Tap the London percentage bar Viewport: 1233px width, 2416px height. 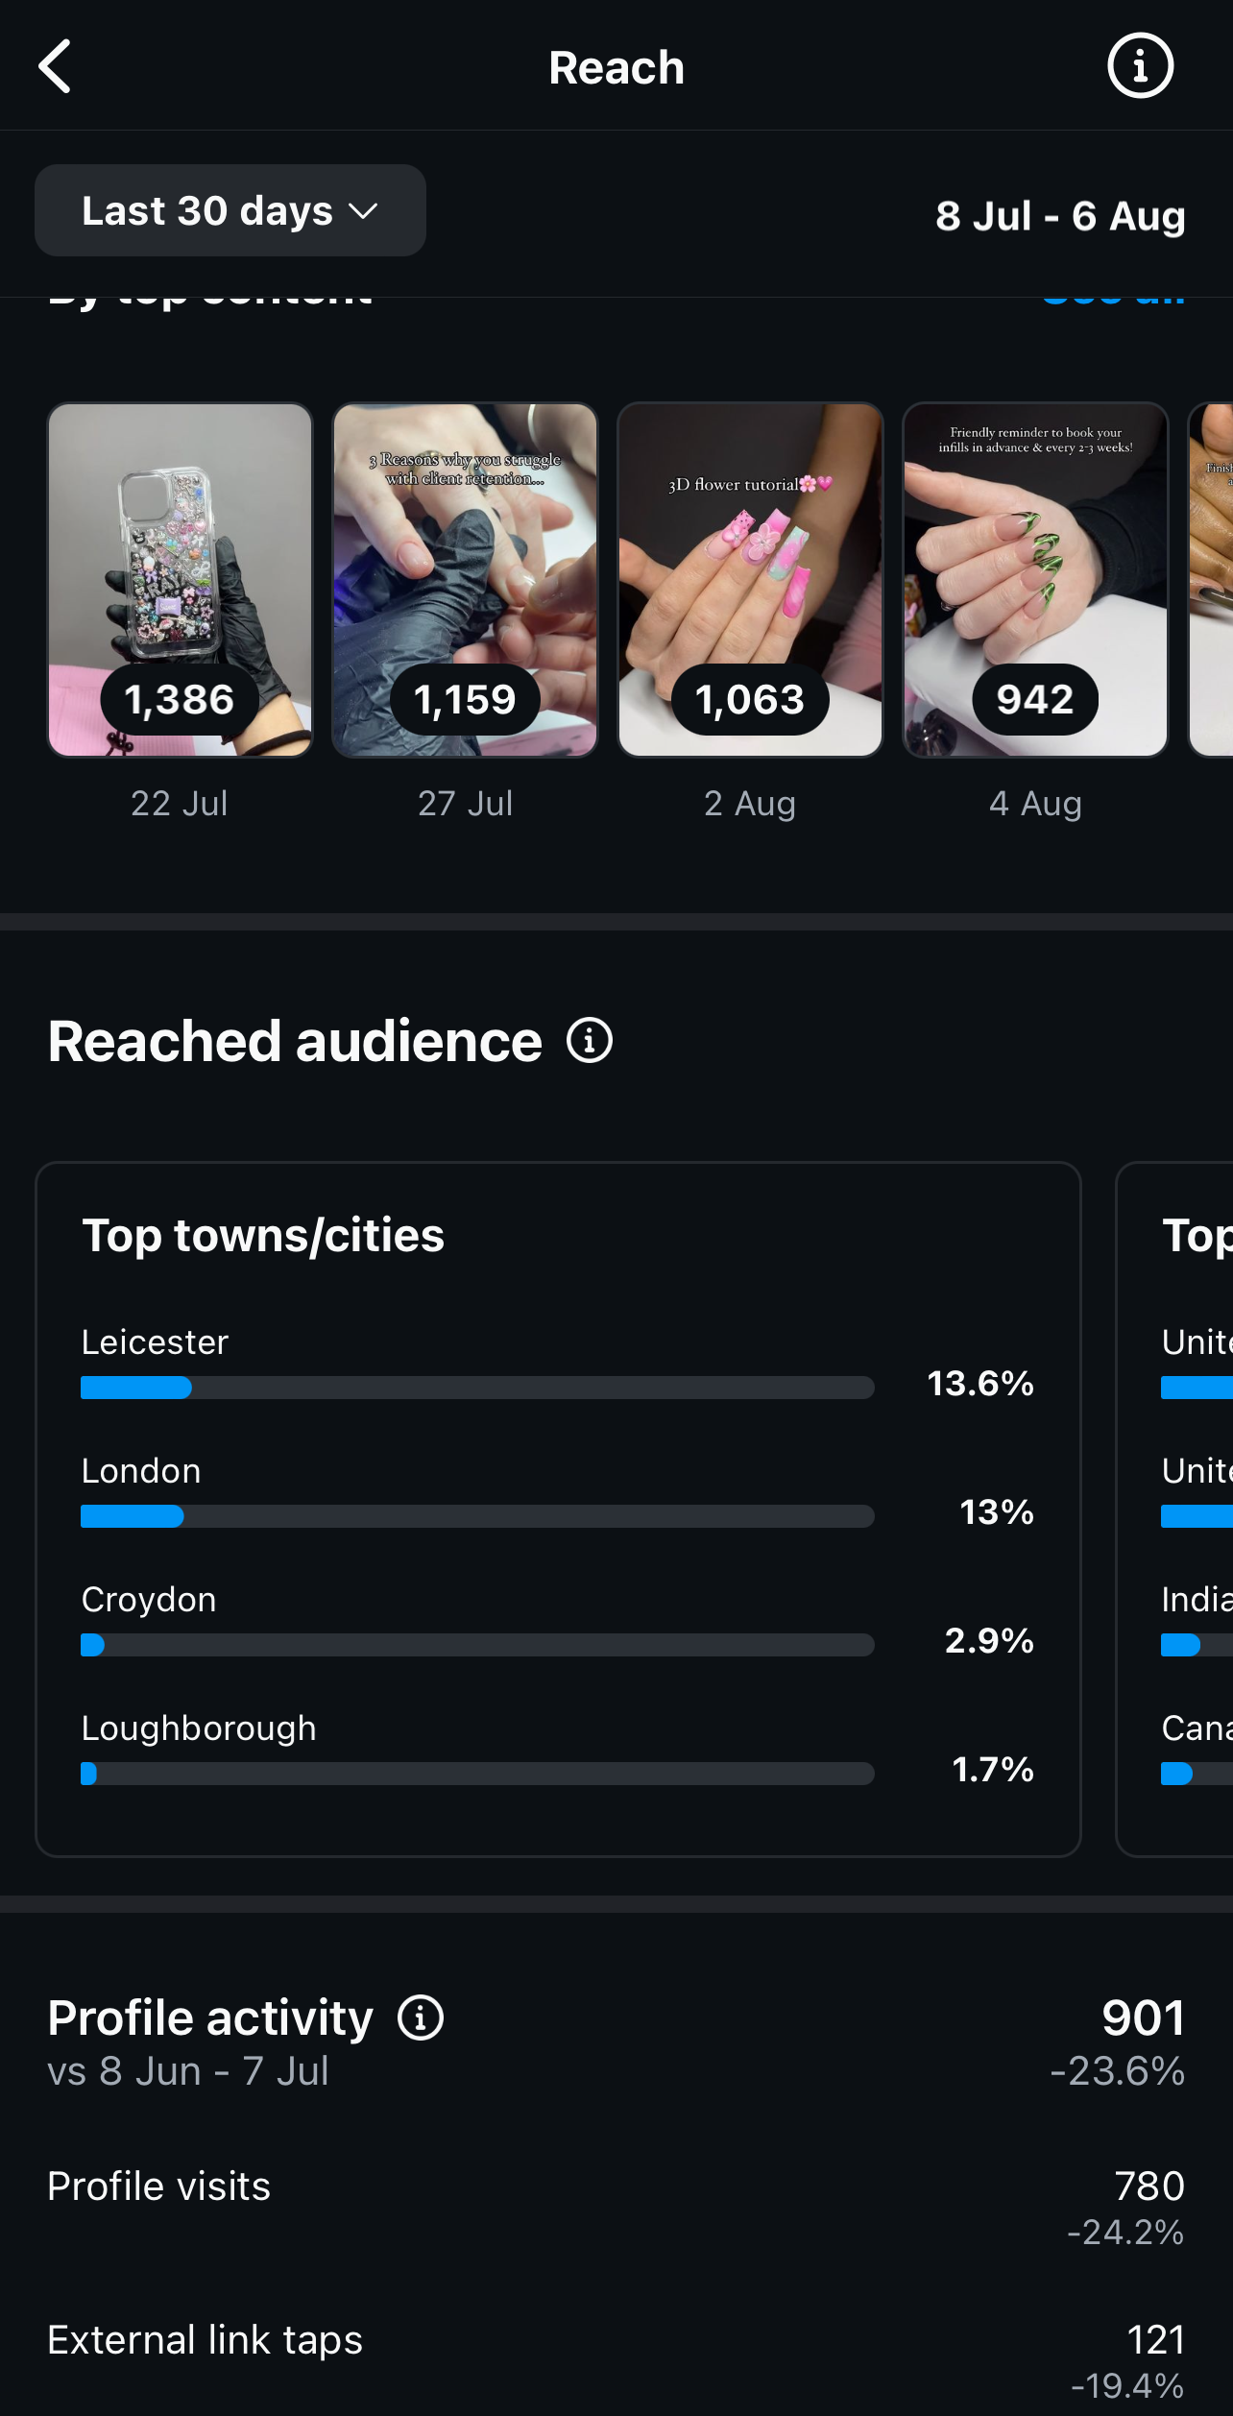coord(477,1516)
